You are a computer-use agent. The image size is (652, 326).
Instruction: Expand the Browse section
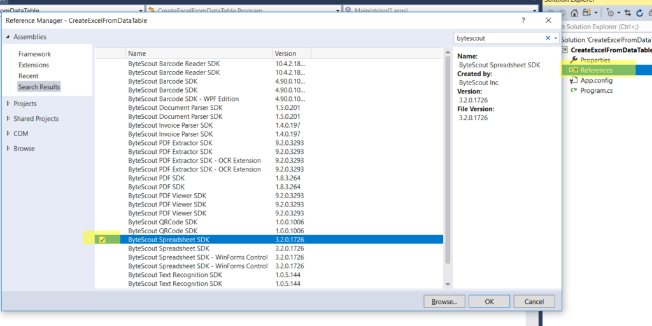point(8,149)
